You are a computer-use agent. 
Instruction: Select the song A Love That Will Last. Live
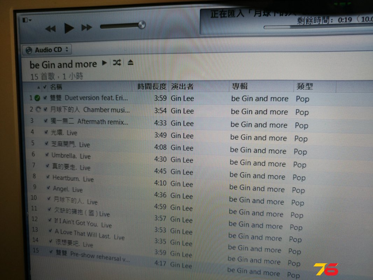click(90, 234)
